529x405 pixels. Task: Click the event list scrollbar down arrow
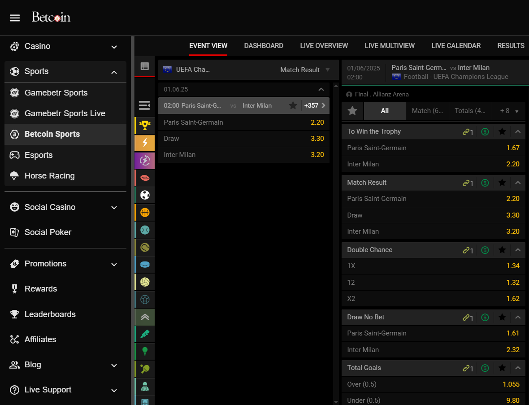click(x=336, y=401)
